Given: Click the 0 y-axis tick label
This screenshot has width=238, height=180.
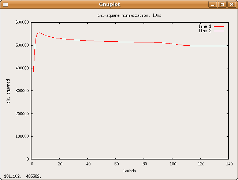Looking at the screenshot, I should (28, 159).
